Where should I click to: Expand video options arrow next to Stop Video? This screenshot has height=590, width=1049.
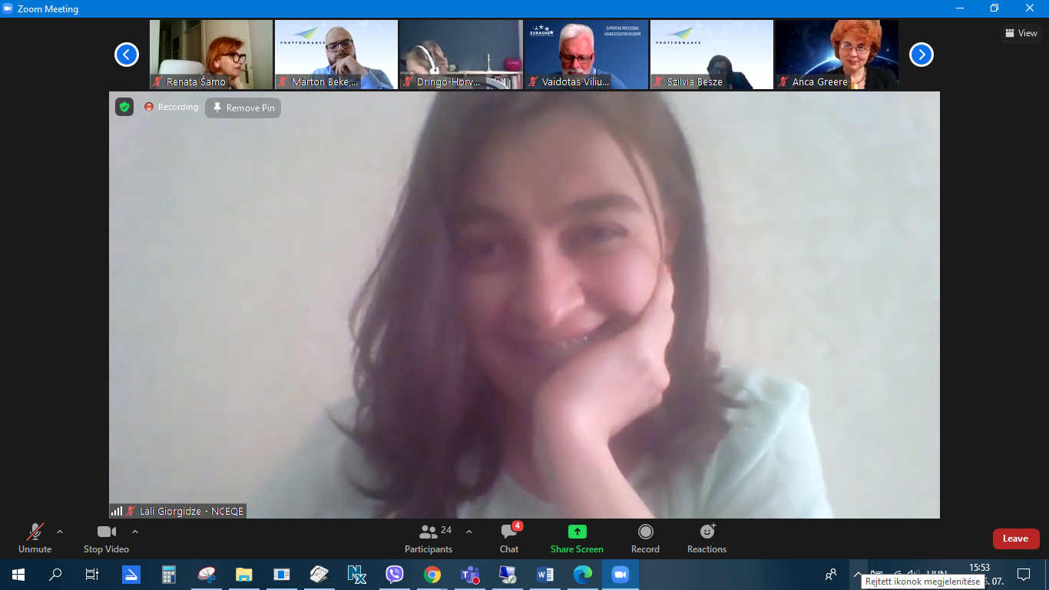[135, 532]
